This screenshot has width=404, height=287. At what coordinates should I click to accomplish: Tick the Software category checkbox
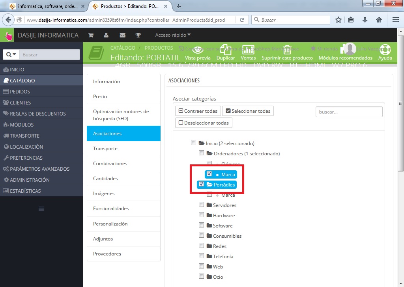[202, 225]
